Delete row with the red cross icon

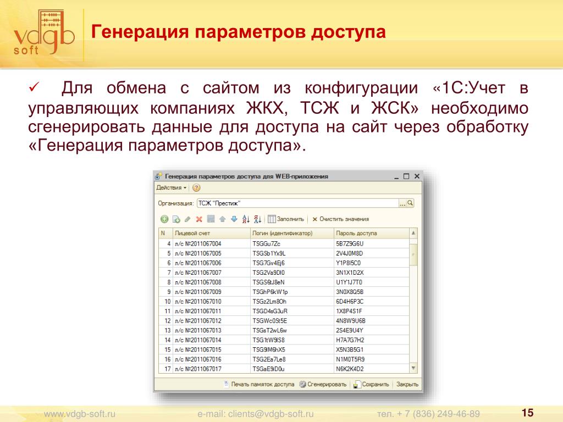tap(199, 219)
